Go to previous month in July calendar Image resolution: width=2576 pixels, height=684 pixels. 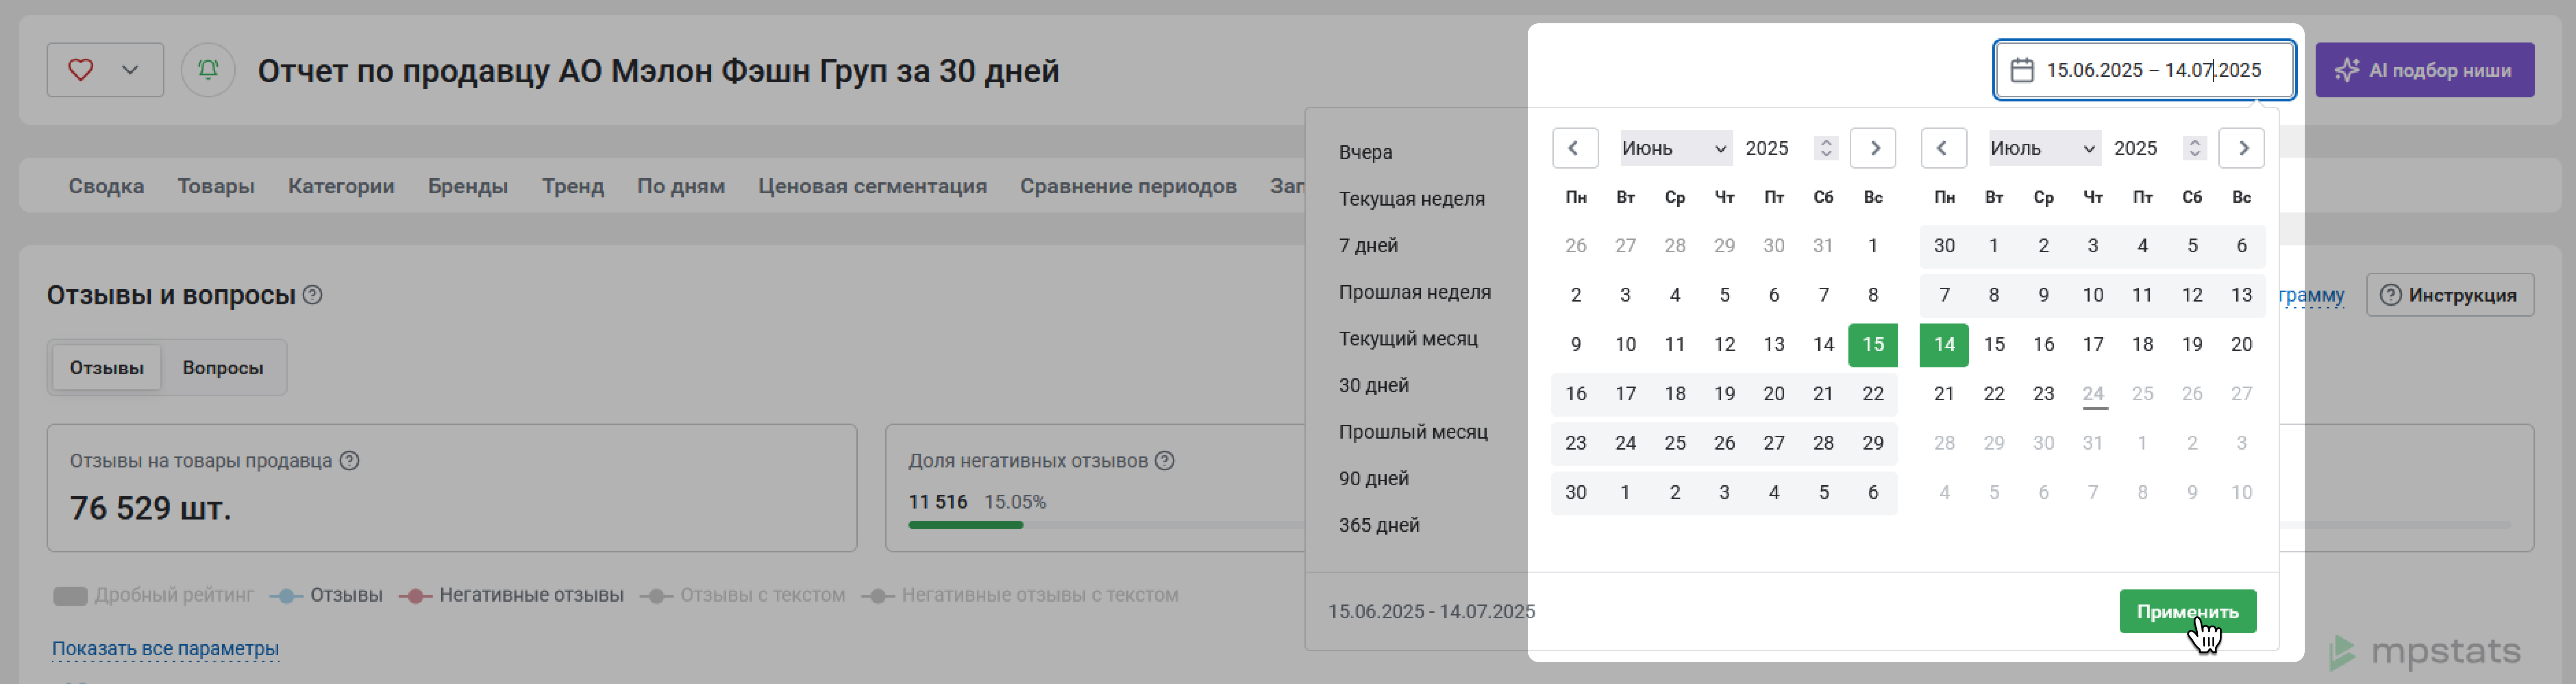pyautogui.click(x=1943, y=148)
